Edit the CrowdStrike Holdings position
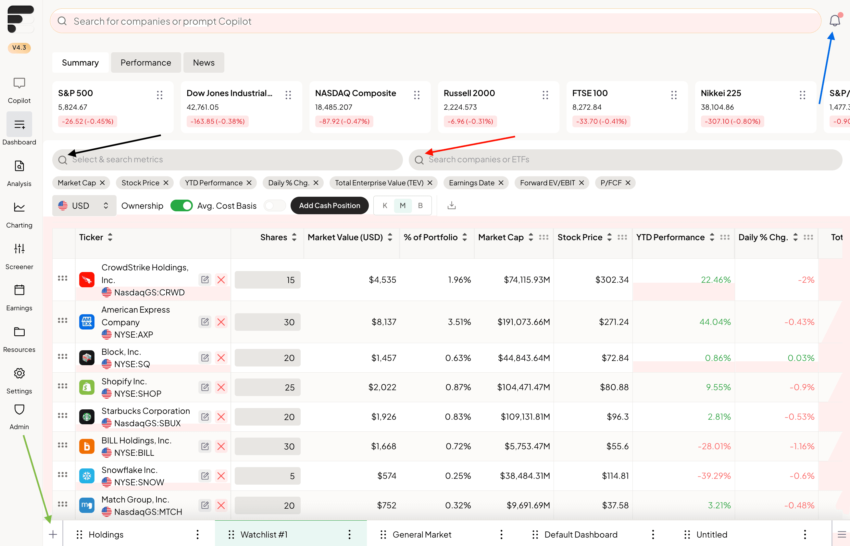 [205, 279]
